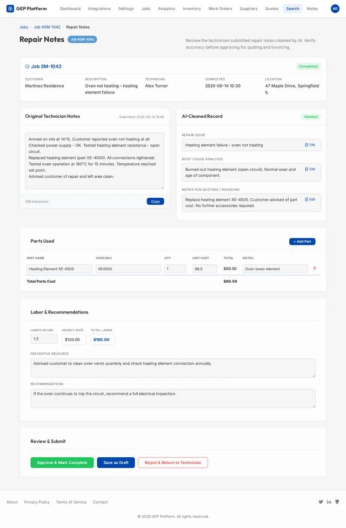Click the part Notes field Oven lower element
346x528 pixels.
tap(275, 269)
